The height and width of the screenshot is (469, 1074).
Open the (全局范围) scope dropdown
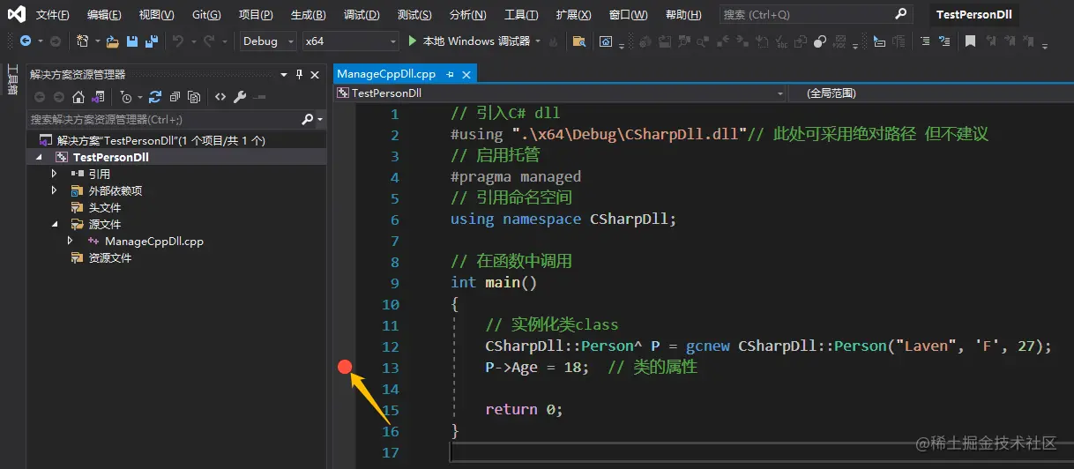click(x=929, y=93)
